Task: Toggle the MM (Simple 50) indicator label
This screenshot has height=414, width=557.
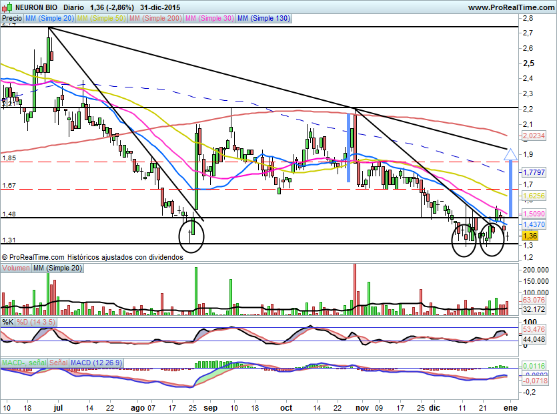Action: point(101,19)
